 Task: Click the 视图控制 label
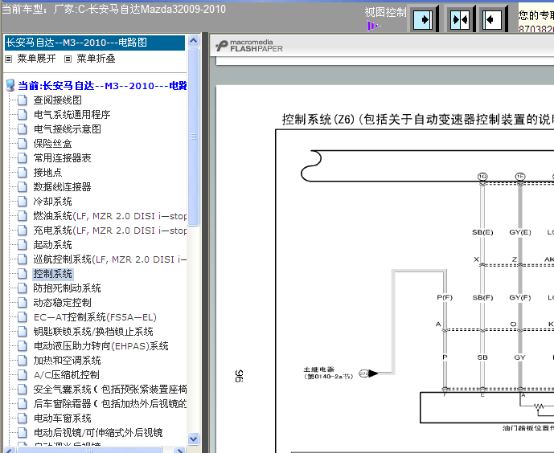point(385,12)
